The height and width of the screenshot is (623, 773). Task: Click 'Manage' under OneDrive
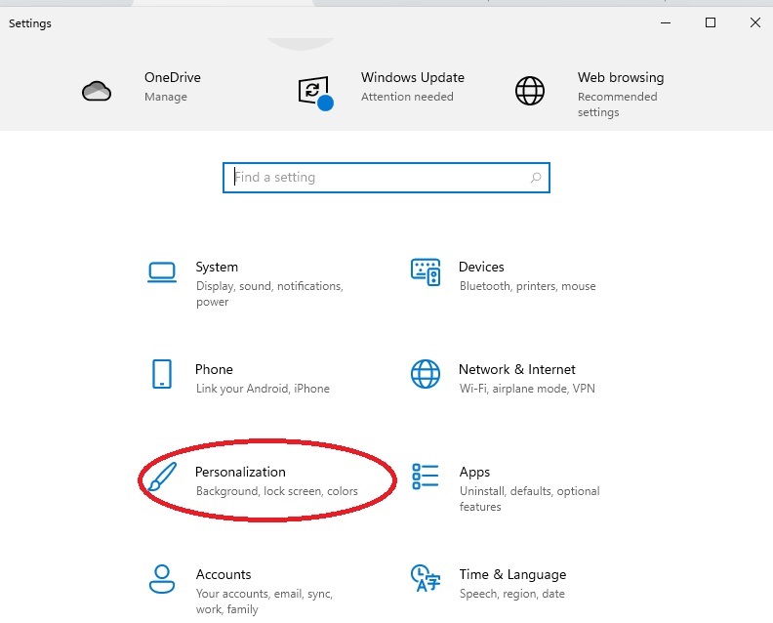(x=166, y=97)
